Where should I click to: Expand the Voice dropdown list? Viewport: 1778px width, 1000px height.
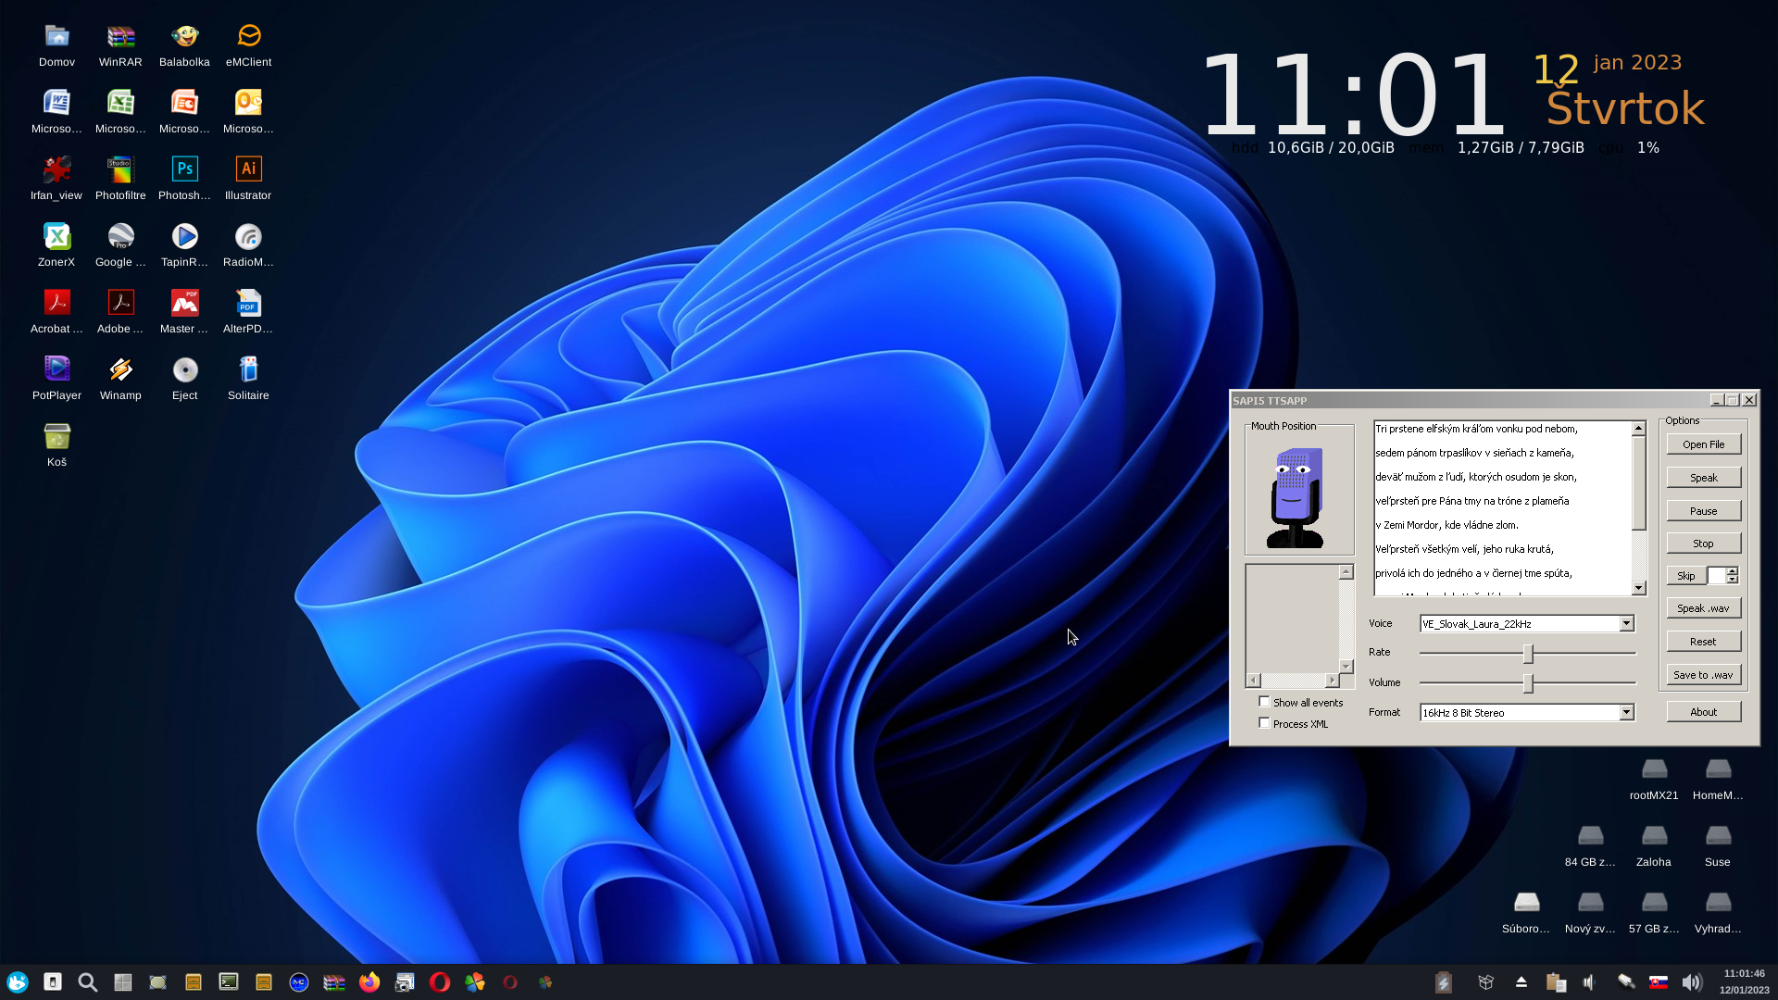pos(1626,624)
